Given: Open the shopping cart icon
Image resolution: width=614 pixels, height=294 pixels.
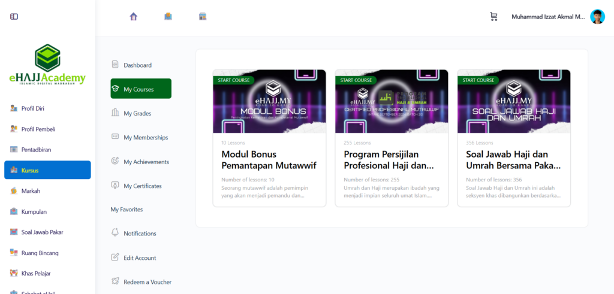Looking at the screenshot, I should tap(494, 17).
